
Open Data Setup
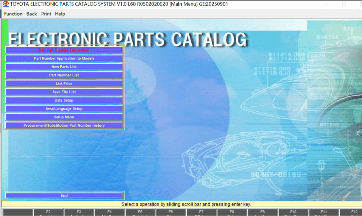(64, 101)
